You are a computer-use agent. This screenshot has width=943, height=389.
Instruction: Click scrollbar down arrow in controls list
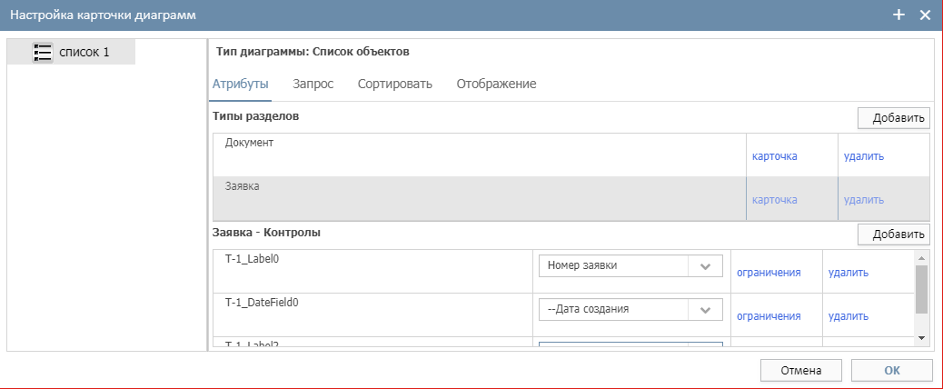[x=922, y=337]
